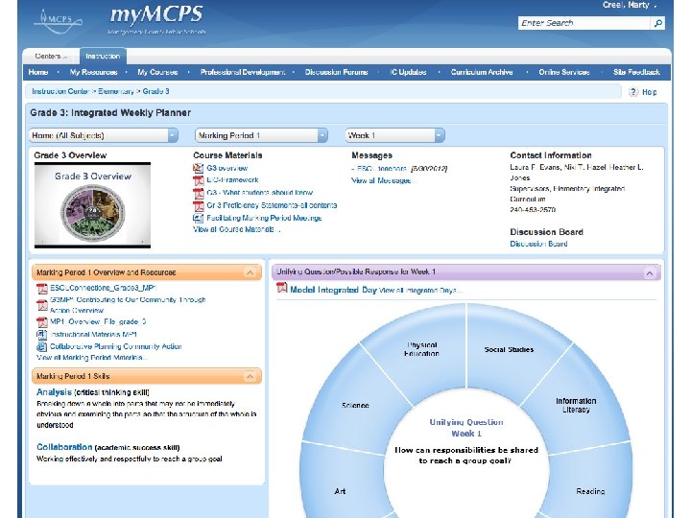This screenshot has width=691, height=518.
Task: Open PDF icon beside MP1_Overview_File_grade_3
Action: (42, 322)
